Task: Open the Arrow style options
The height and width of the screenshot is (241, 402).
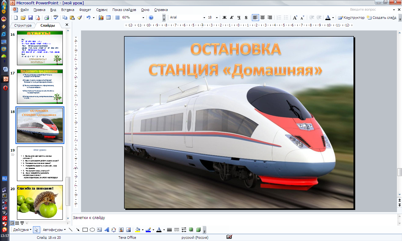Action: (184, 230)
